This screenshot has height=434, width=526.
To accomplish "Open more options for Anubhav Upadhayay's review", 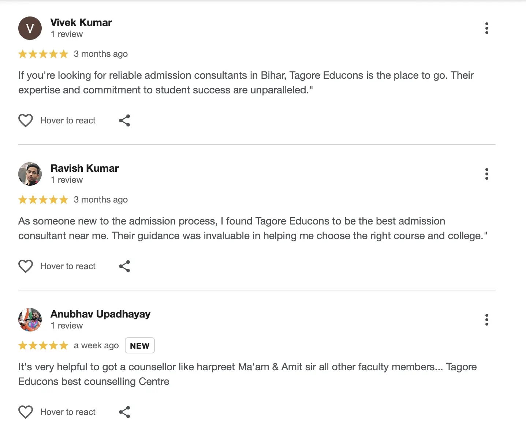I will pyautogui.click(x=486, y=320).
